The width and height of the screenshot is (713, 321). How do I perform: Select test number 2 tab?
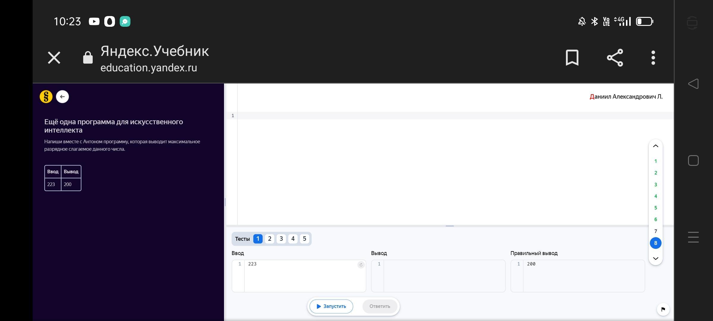tap(269, 239)
